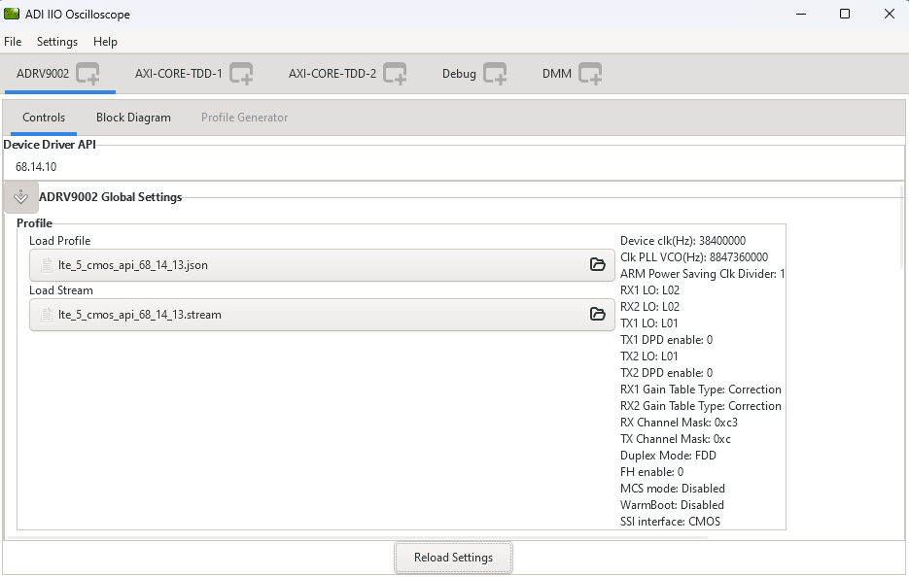Switch to the Debug tab

click(x=459, y=74)
